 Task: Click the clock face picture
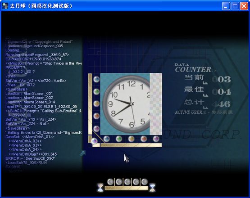(x=125, y=104)
